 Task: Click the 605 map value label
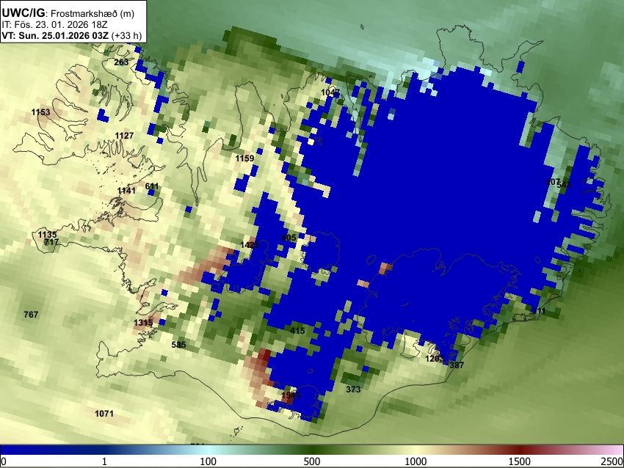(289, 238)
